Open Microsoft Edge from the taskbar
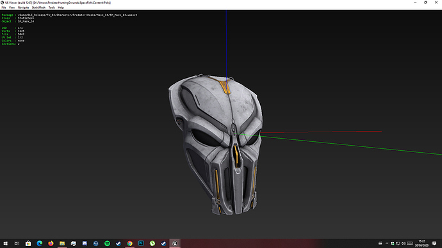 pyautogui.click(x=40, y=244)
